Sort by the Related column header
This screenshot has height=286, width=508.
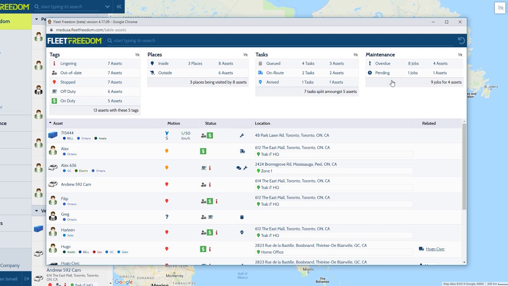click(429, 124)
